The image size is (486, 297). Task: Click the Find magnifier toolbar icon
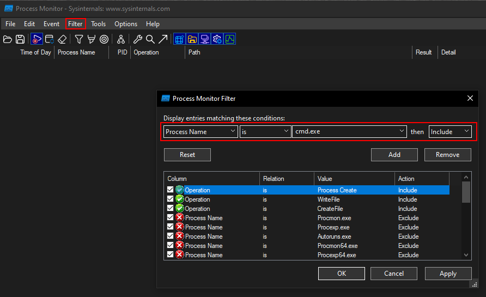coord(150,39)
